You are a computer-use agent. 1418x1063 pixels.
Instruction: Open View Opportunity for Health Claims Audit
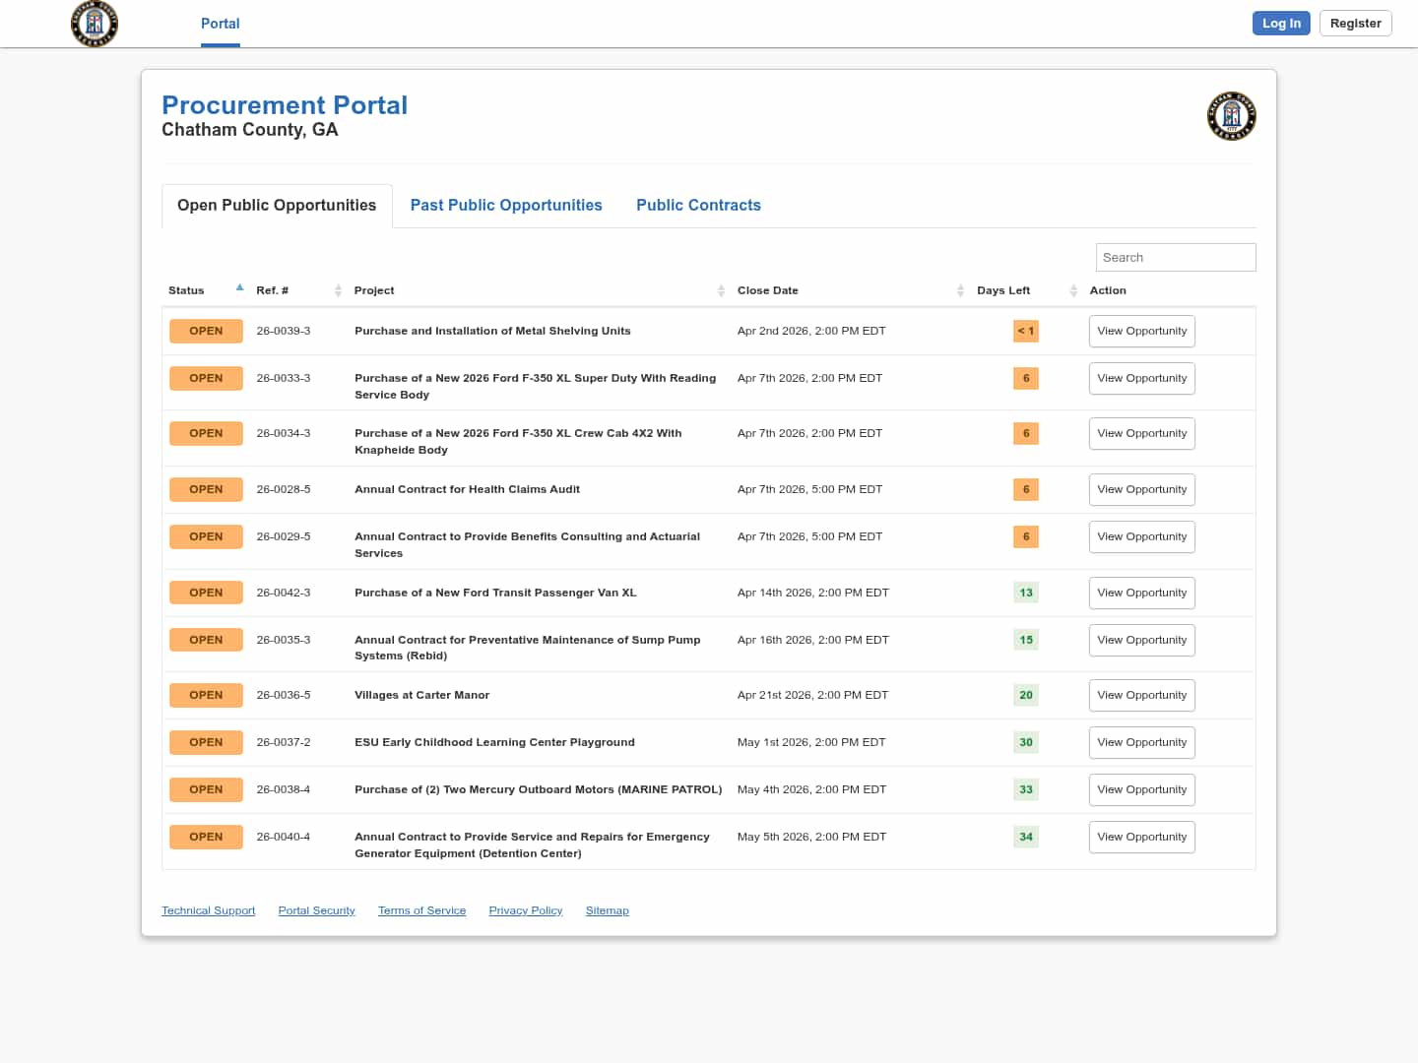coord(1141,489)
